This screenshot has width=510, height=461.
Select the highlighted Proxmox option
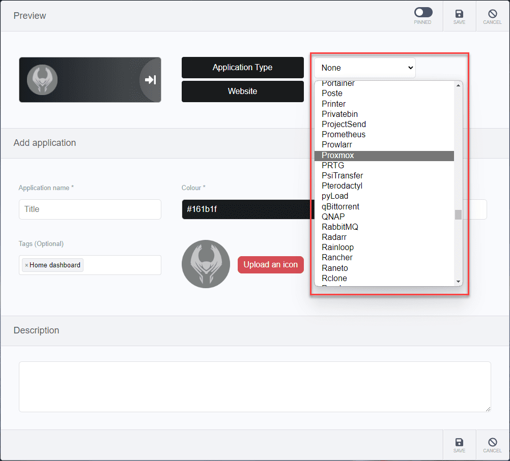point(384,156)
